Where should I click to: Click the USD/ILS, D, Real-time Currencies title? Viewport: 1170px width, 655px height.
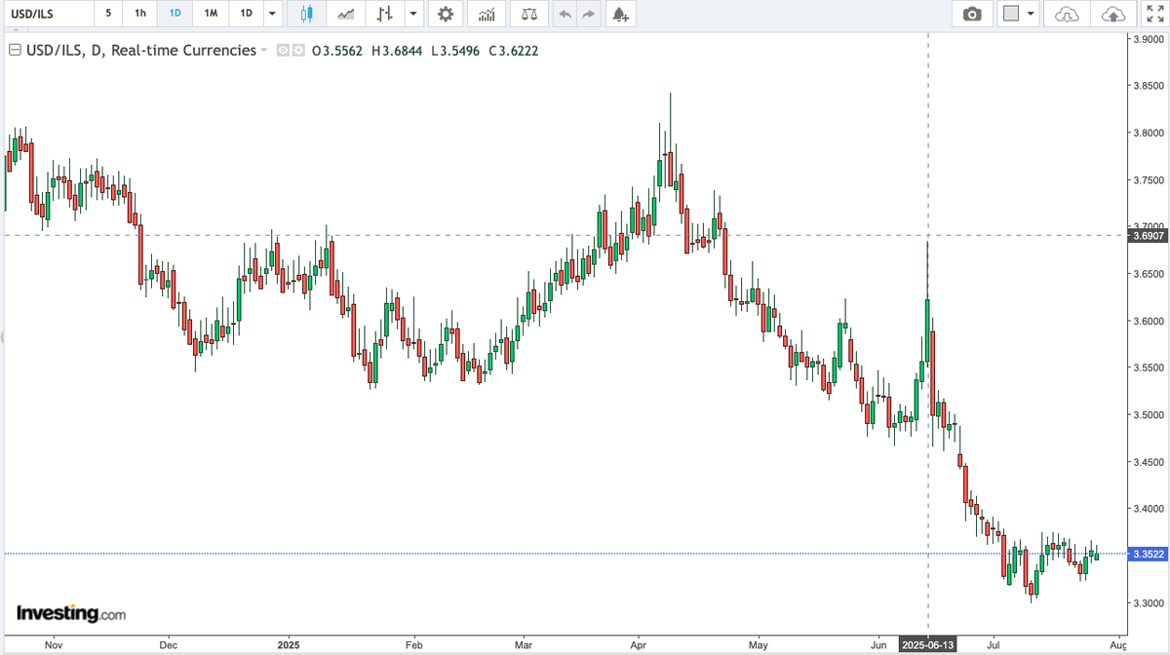(139, 50)
